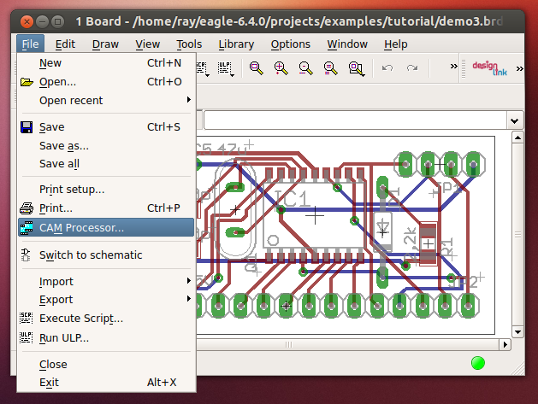The width and height of the screenshot is (538, 404).
Task: Choose Open... from the File menu
Action: coord(106,82)
